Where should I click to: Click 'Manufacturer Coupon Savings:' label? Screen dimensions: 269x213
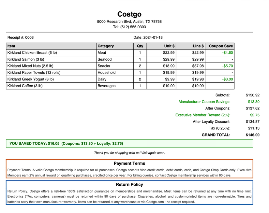[204, 102]
